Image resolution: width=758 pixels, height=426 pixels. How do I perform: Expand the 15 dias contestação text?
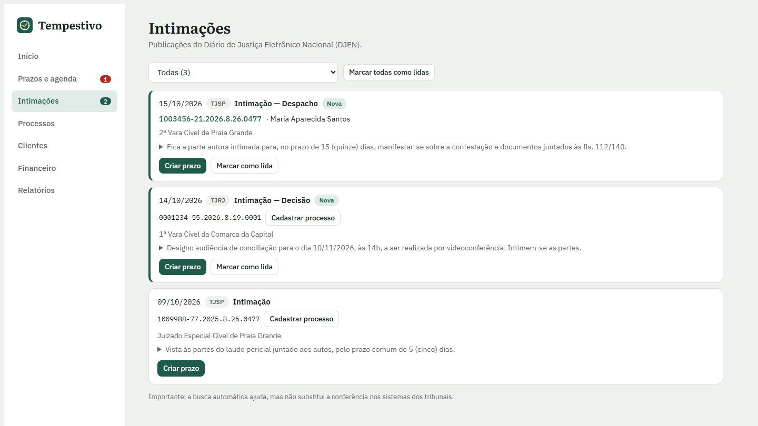pos(393,147)
